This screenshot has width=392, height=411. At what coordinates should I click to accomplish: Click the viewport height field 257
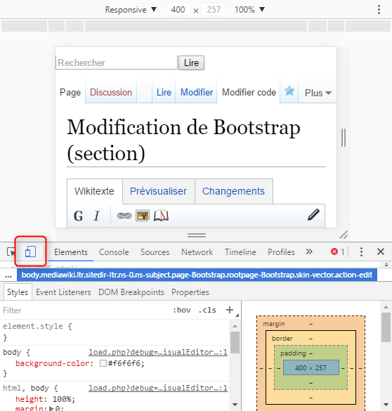click(x=214, y=10)
